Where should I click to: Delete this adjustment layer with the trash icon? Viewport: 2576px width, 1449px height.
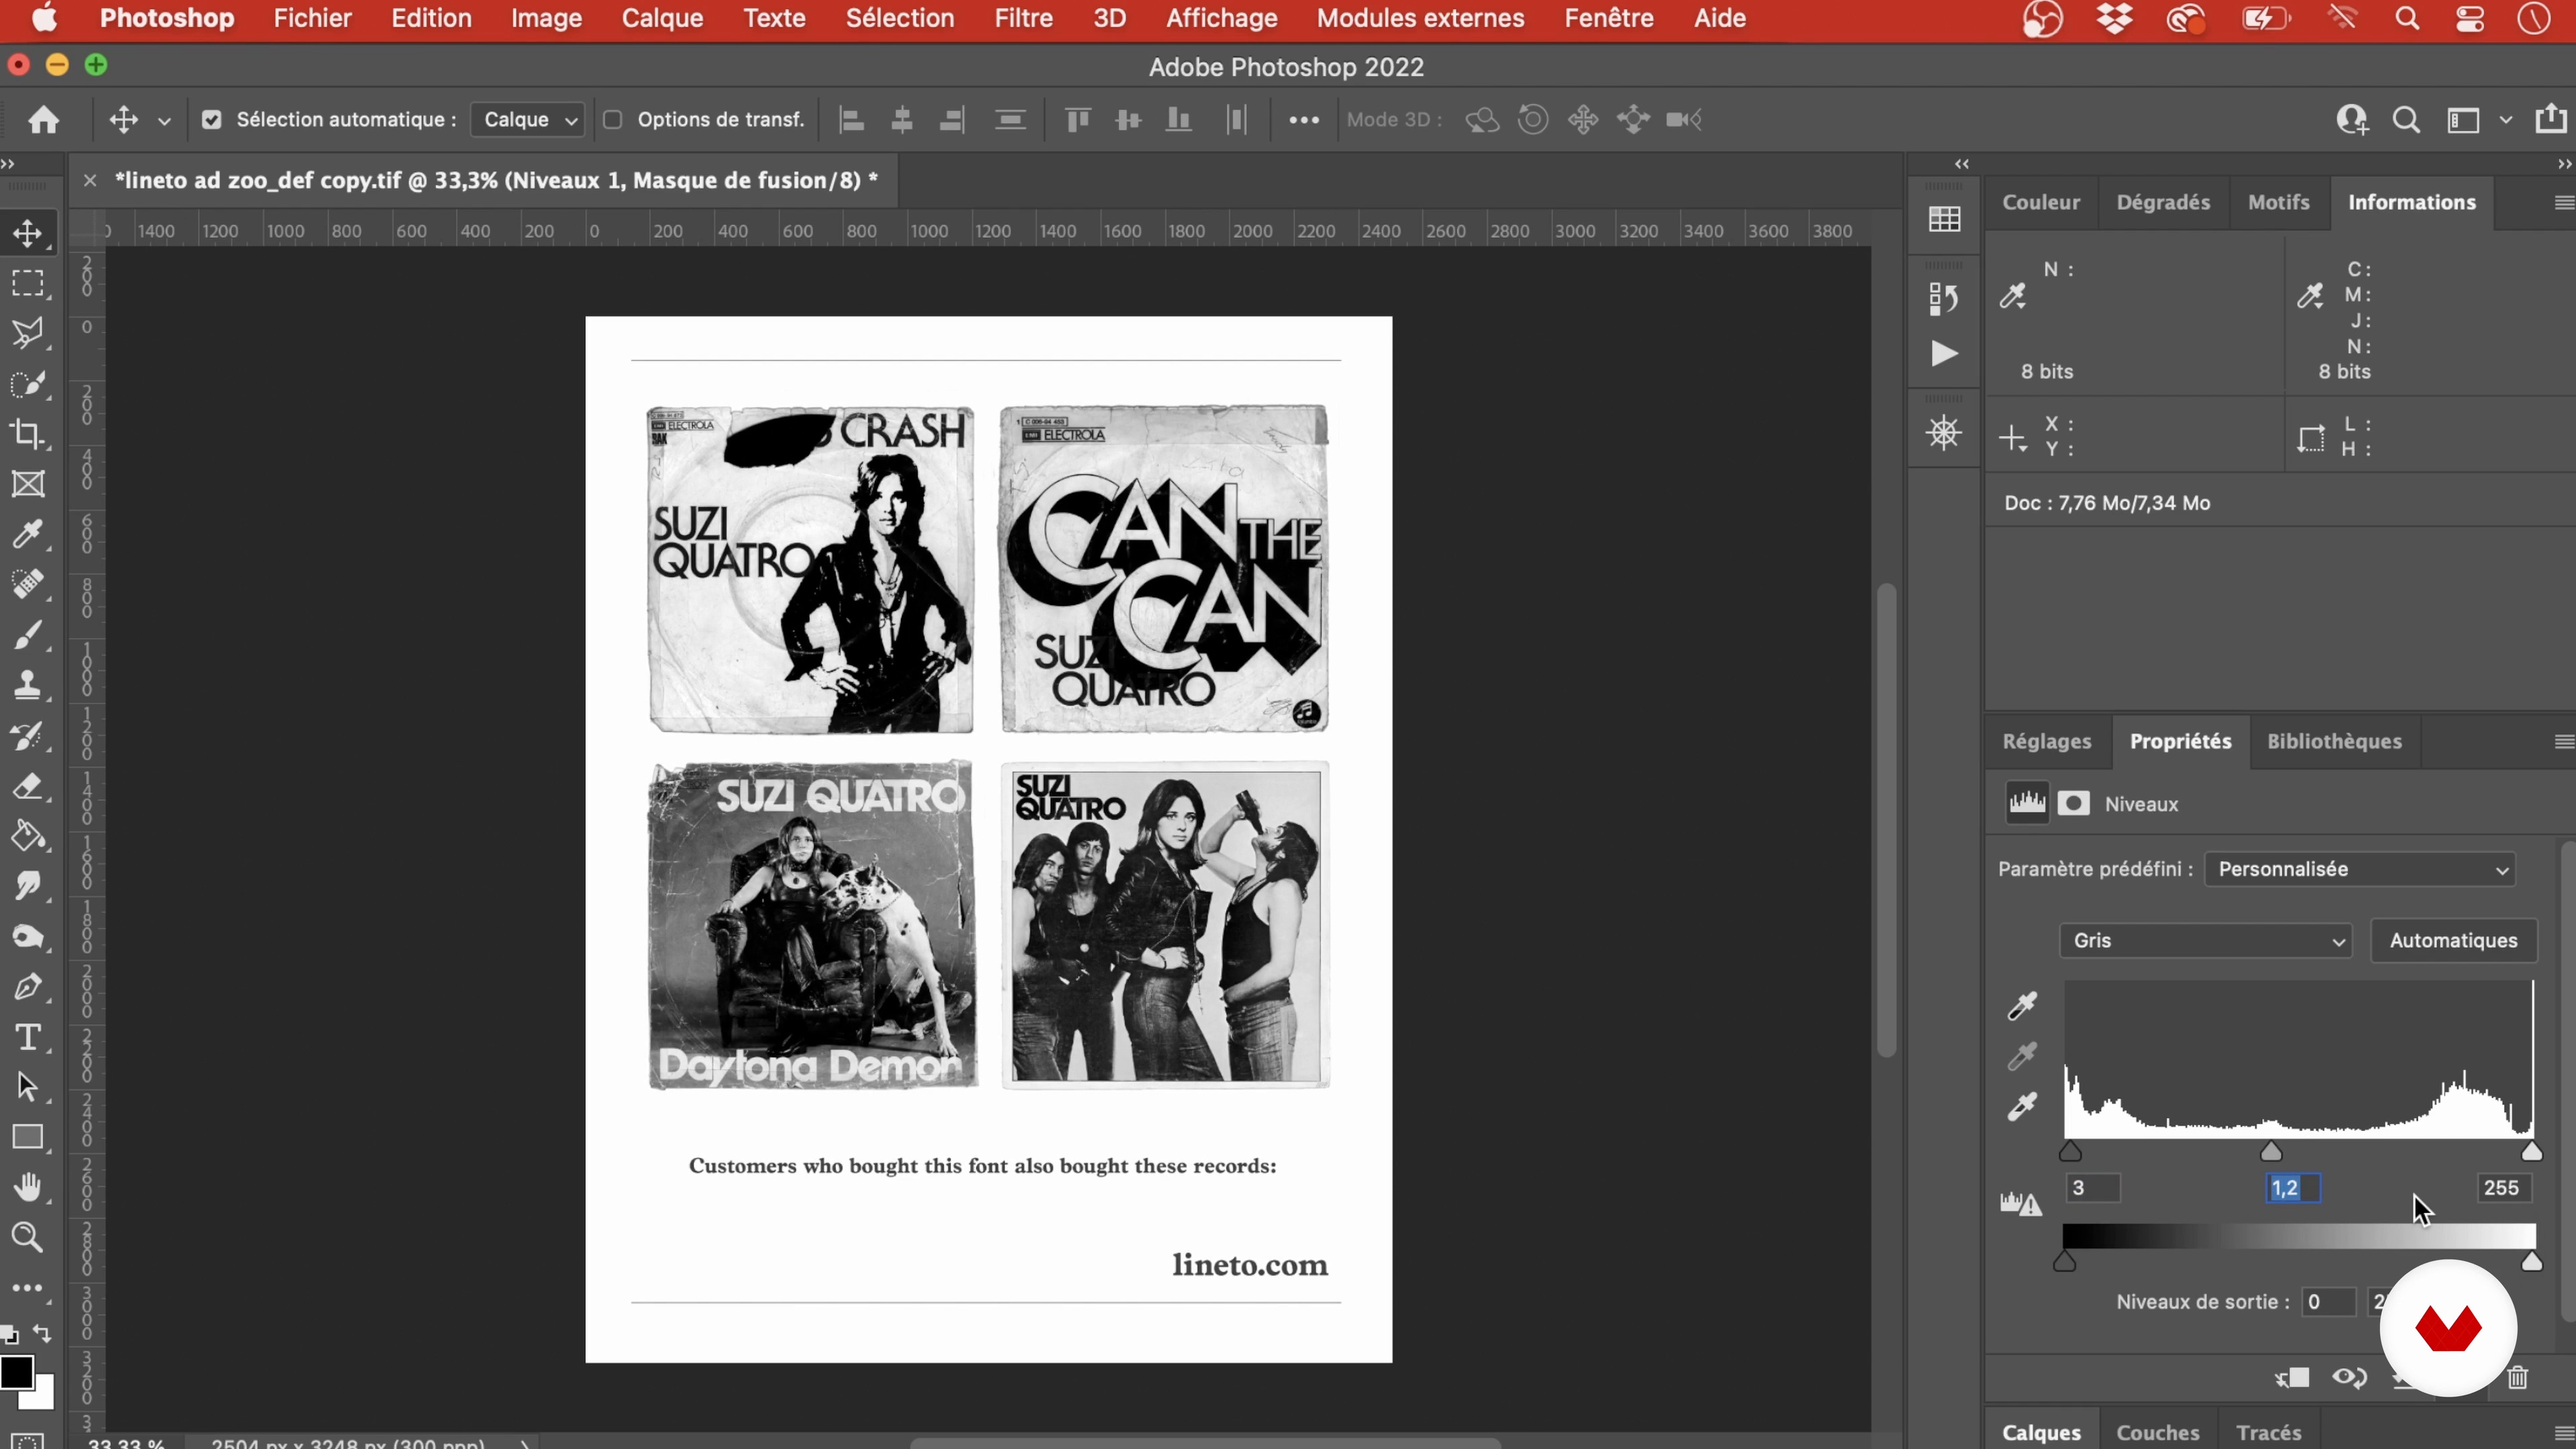point(2518,1378)
